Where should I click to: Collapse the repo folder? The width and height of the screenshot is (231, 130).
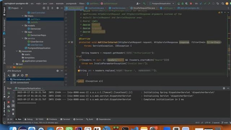pyautogui.click(x=22, y=32)
